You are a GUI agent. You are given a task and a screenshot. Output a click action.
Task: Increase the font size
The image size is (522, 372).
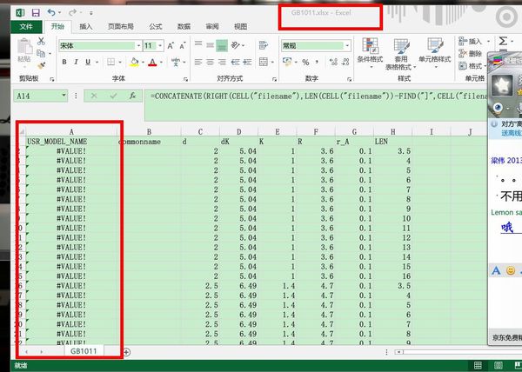click(x=171, y=45)
